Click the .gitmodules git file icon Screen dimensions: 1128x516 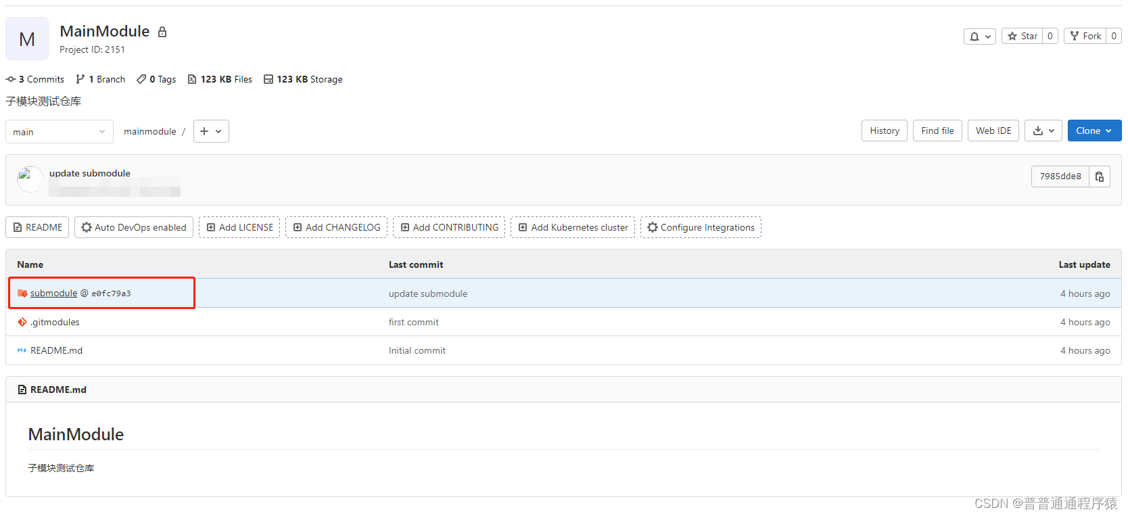pos(22,322)
